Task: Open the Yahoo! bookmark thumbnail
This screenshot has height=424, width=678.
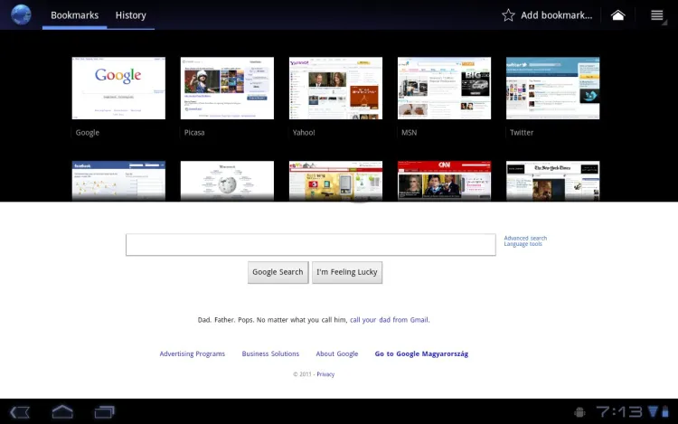Action: (335, 89)
